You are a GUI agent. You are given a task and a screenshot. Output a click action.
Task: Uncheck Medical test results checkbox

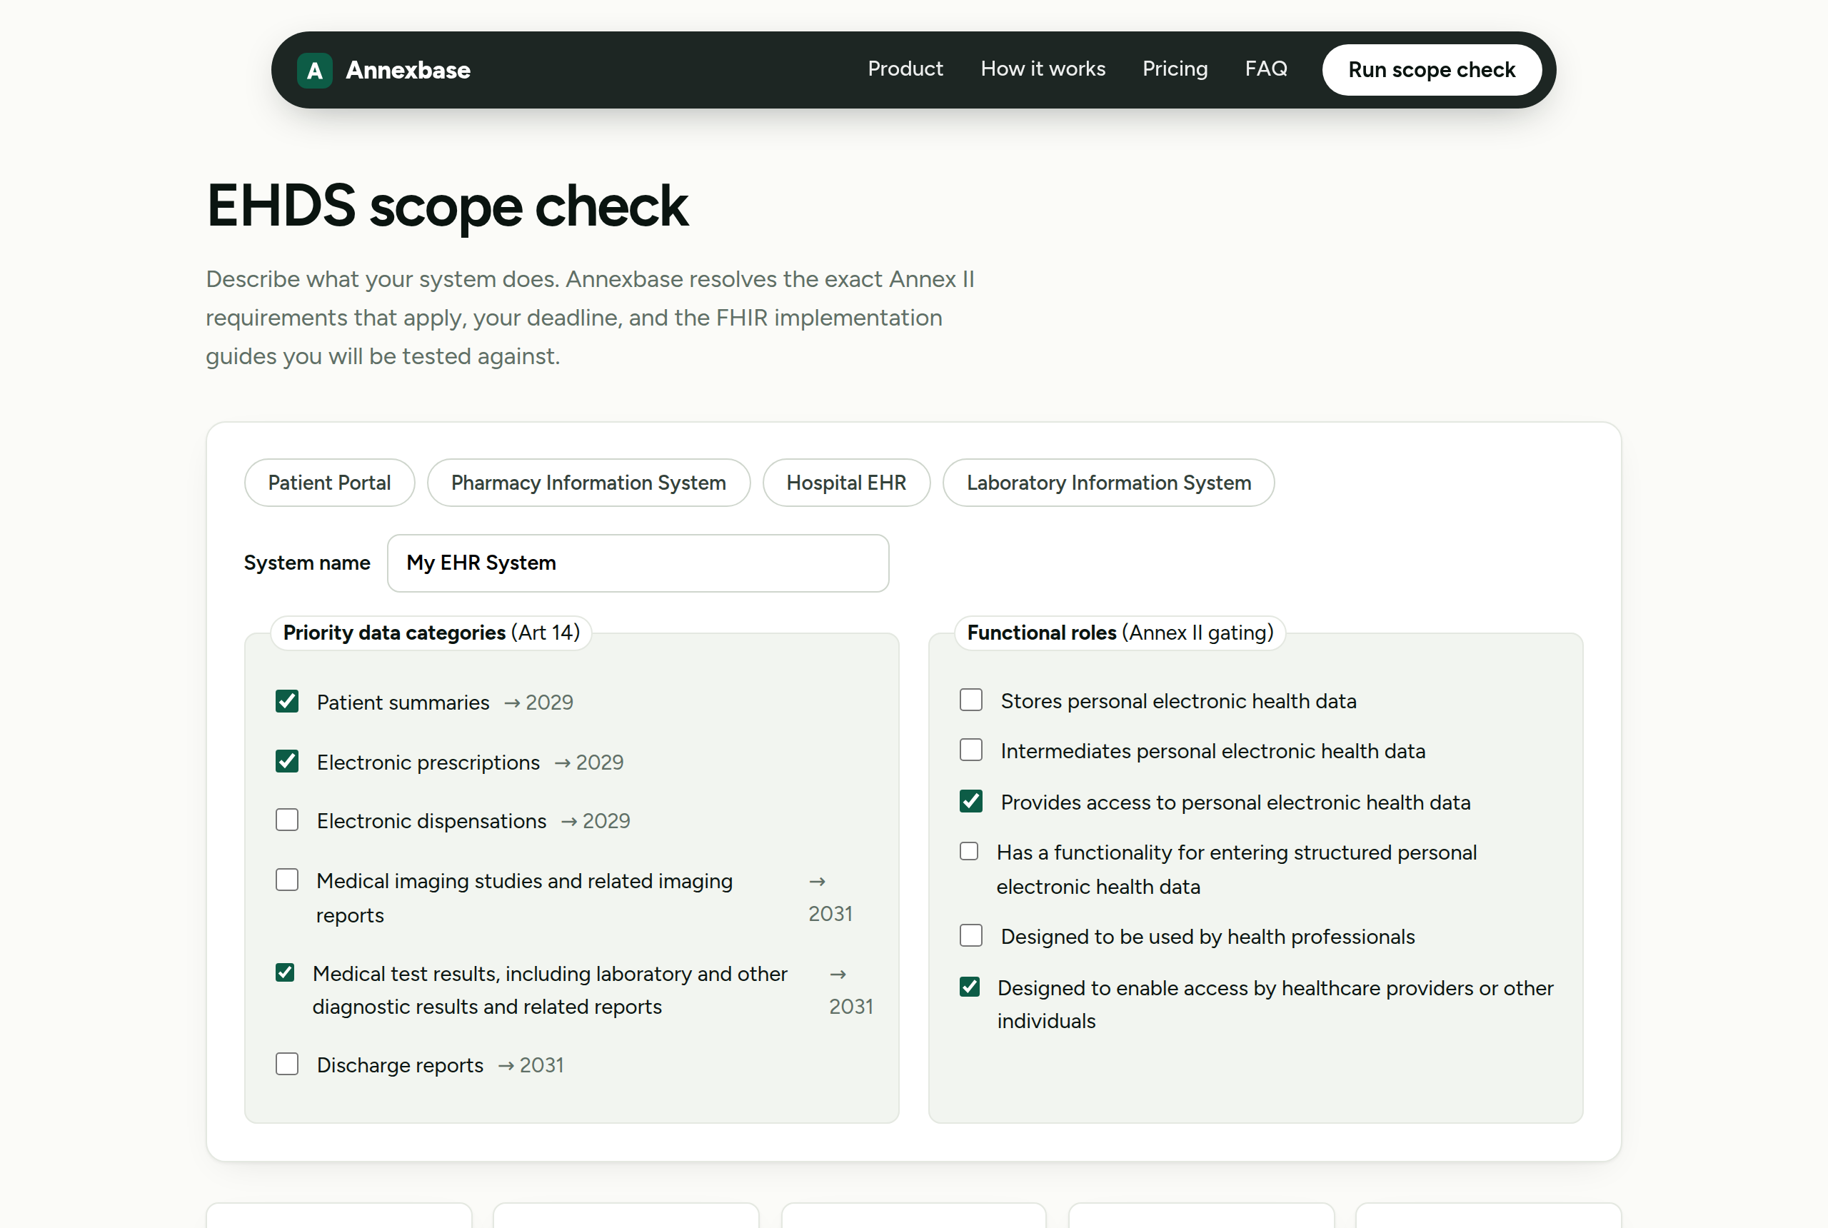pyautogui.click(x=285, y=972)
